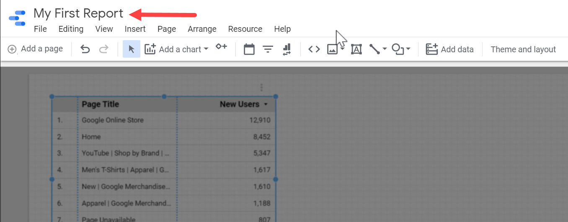568x222 pixels.
Task: Insert a filter control
Action: click(268, 49)
